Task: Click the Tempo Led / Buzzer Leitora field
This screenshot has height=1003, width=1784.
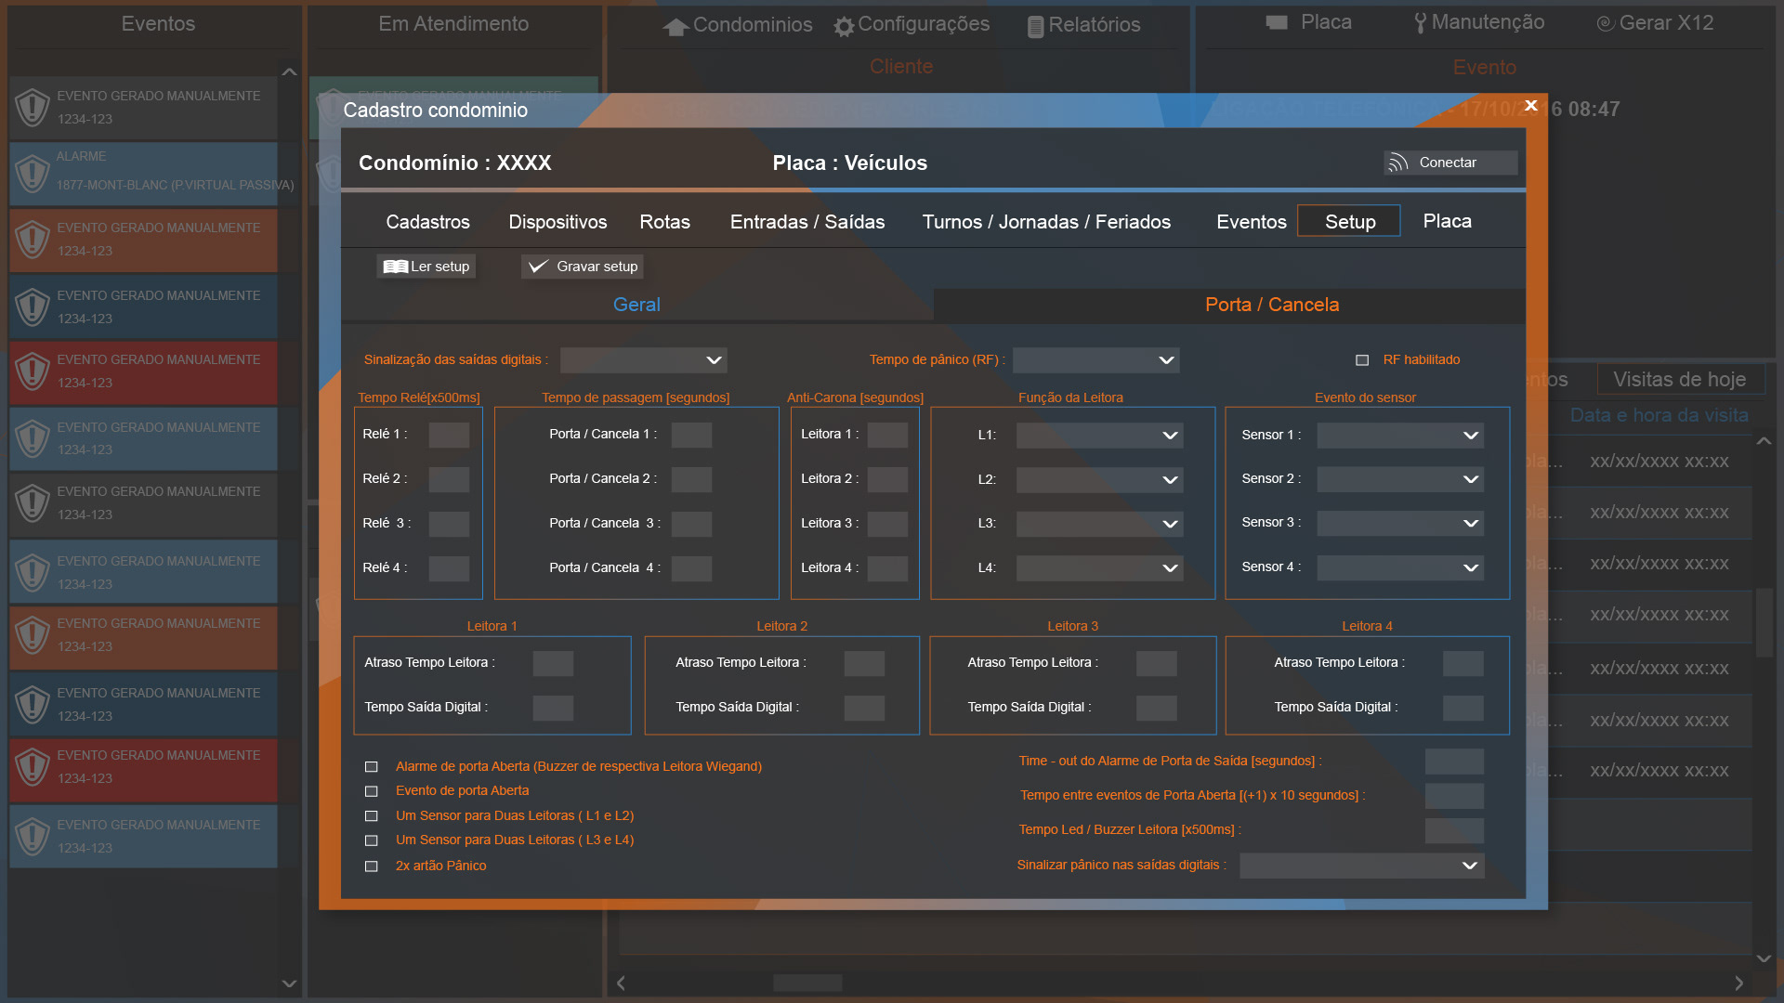Action: coord(1454,831)
